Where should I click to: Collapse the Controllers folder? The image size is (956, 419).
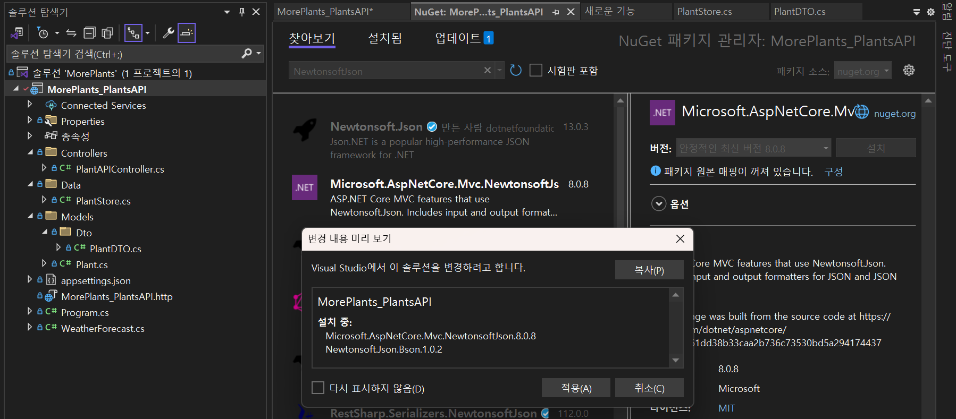(30, 152)
